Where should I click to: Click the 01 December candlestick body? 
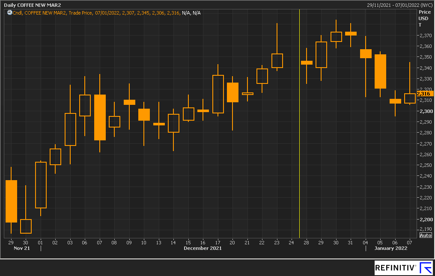point(41,185)
